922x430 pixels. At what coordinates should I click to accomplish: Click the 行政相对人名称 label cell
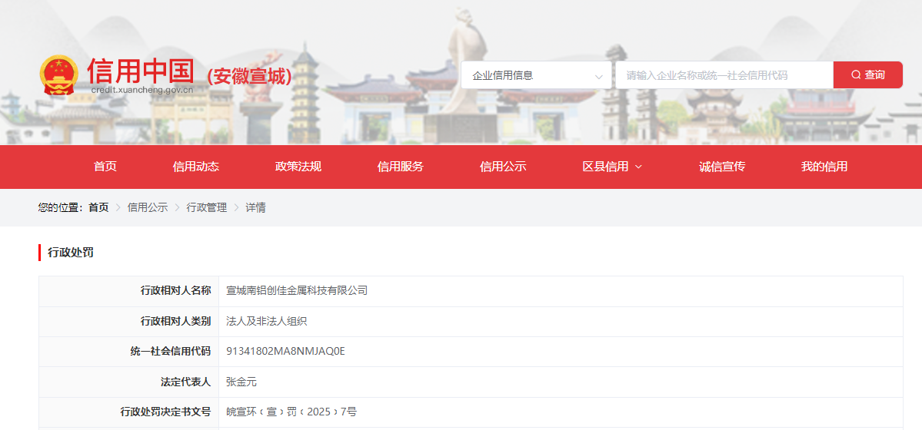pos(128,291)
